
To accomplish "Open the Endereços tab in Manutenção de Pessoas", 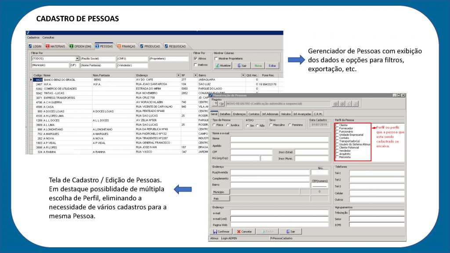I will (240, 114).
